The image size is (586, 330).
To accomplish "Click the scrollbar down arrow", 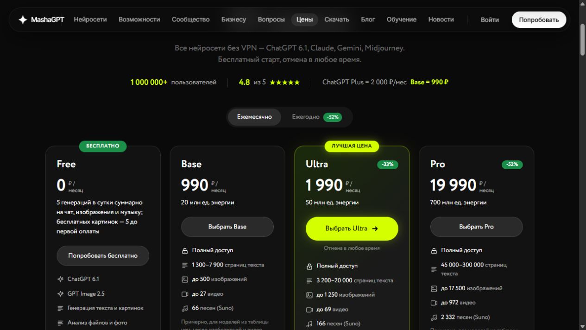I will [582, 326].
